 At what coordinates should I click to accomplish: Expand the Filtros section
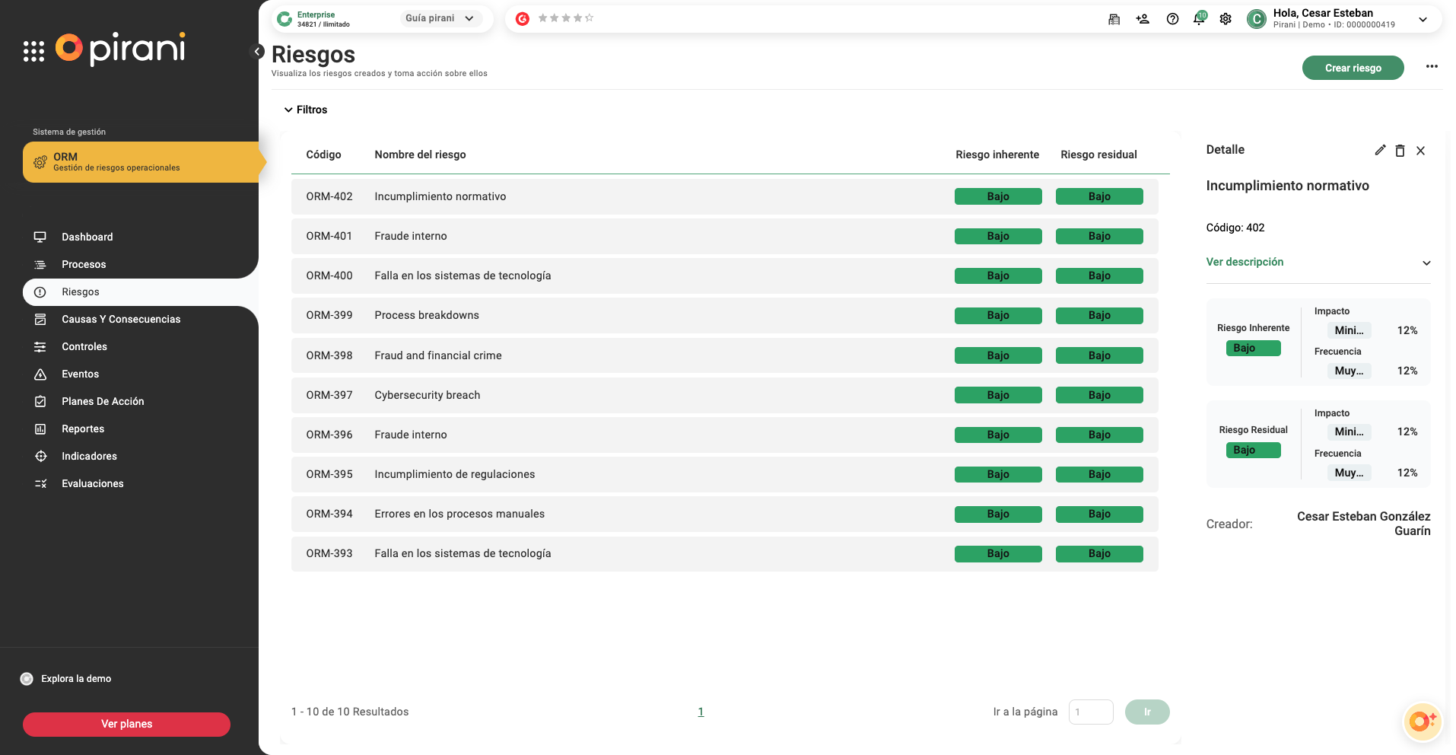[x=306, y=110]
